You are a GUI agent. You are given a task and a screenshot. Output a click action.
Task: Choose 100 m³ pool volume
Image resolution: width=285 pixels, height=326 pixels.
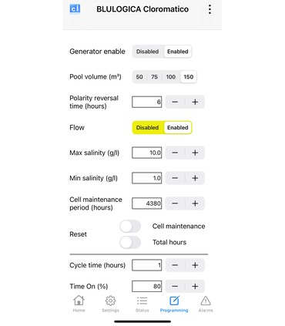[171, 77]
